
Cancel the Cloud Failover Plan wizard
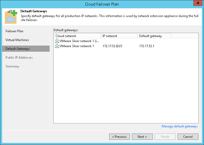(188, 137)
